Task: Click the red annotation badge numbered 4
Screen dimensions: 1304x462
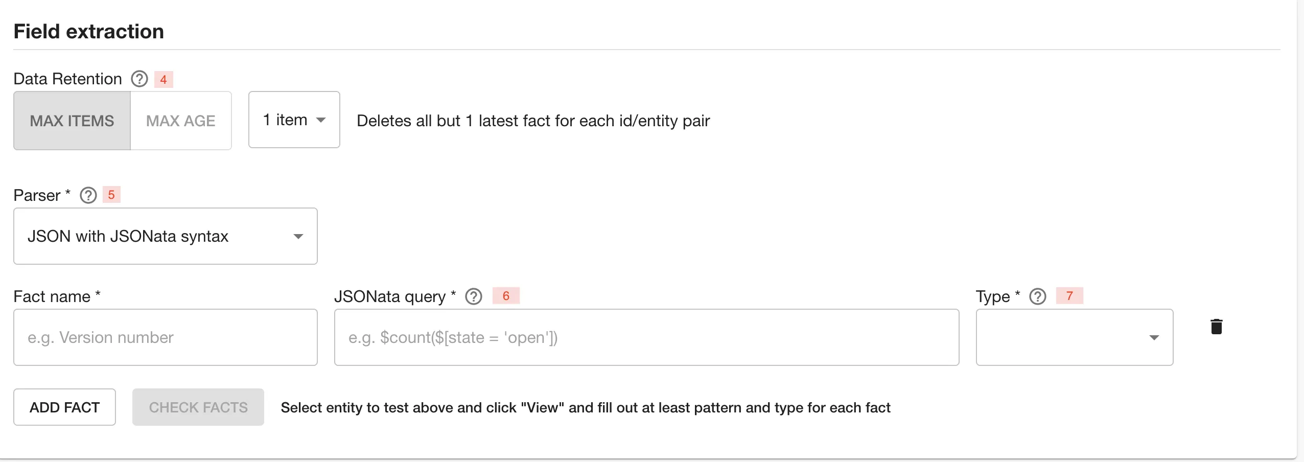Action: pos(164,79)
